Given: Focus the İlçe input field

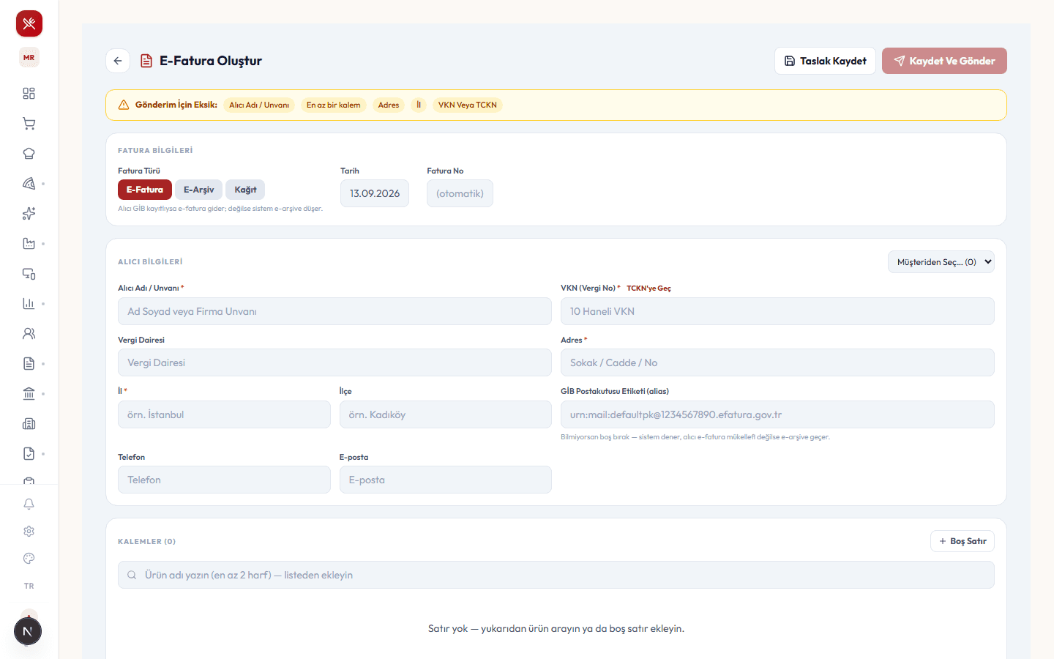Looking at the screenshot, I should (x=445, y=414).
